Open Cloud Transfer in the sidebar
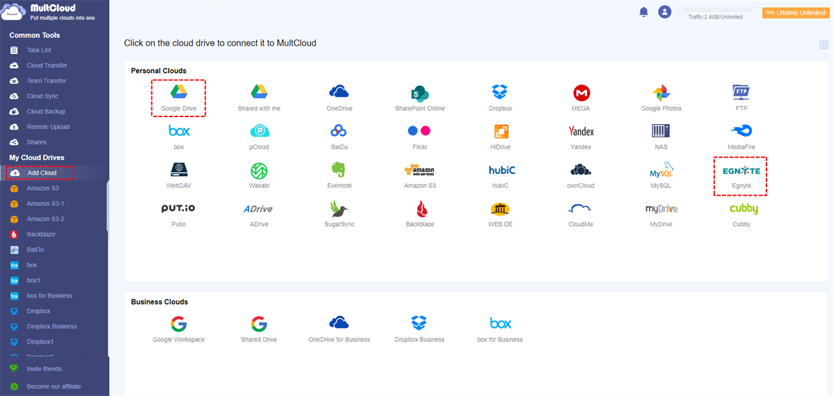Image resolution: width=833 pixels, height=396 pixels. (x=47, y=65)
